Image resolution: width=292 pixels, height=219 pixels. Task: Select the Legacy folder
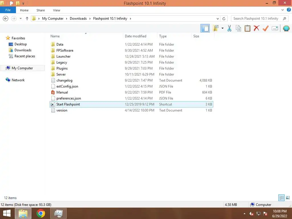(131, 62)
